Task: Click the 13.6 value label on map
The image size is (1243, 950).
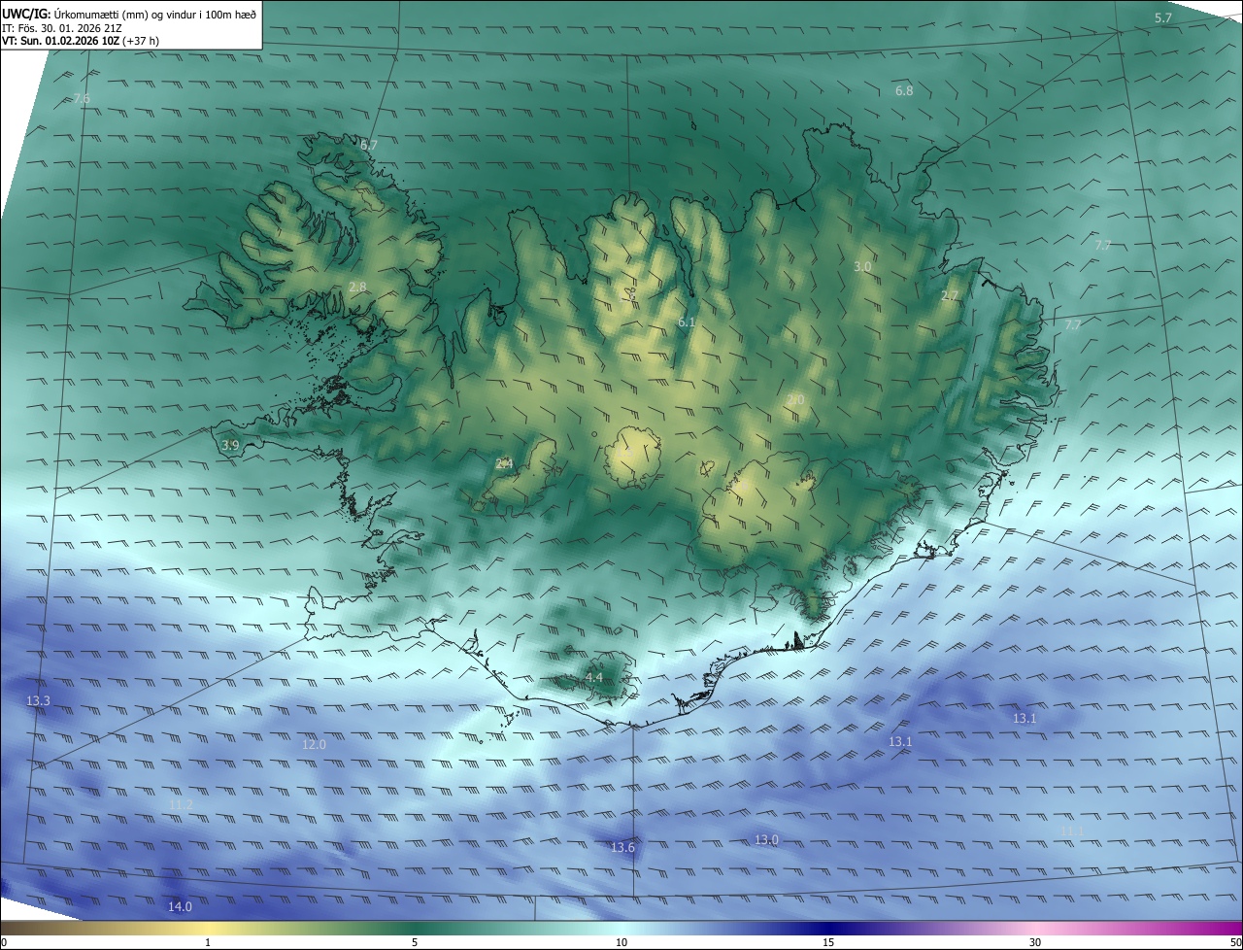Action: click(622, 847)
